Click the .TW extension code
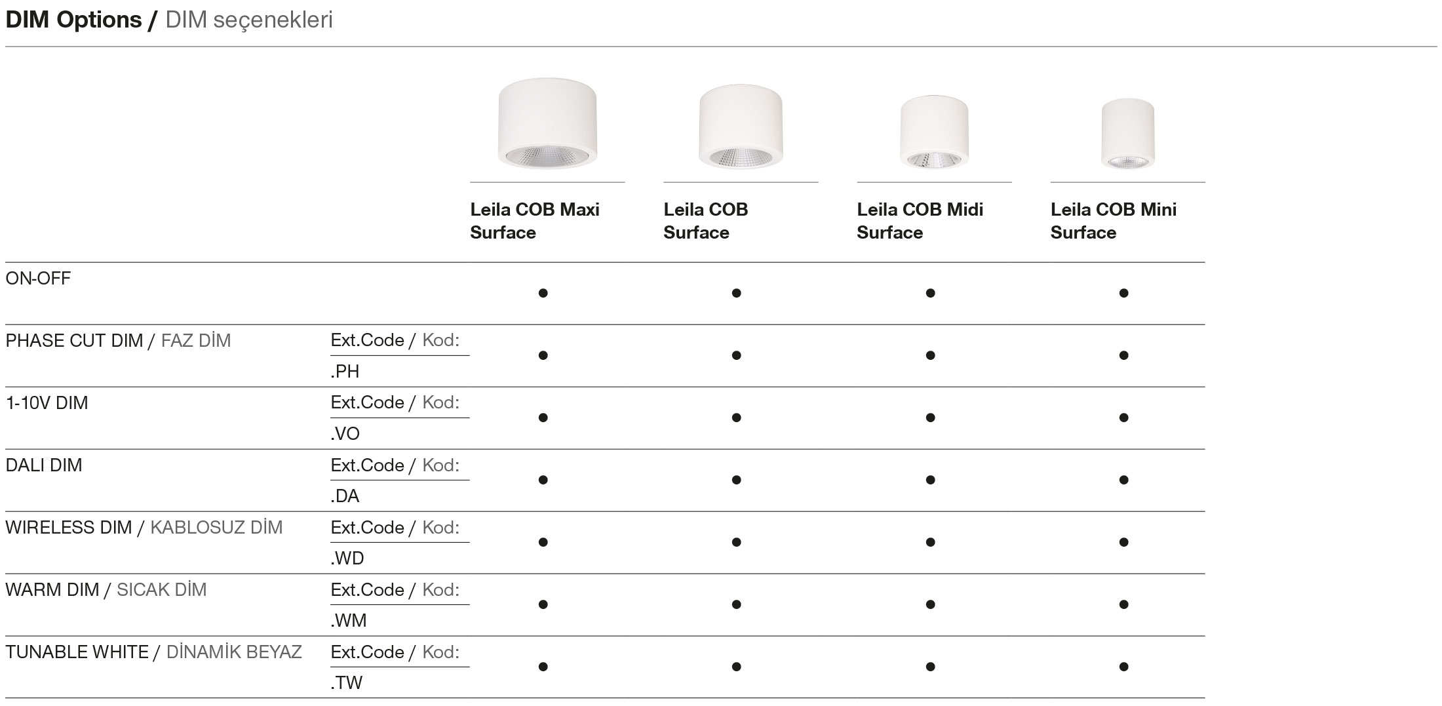The width and height of the screenshot is (1442, 706). (x=347, y=683)
